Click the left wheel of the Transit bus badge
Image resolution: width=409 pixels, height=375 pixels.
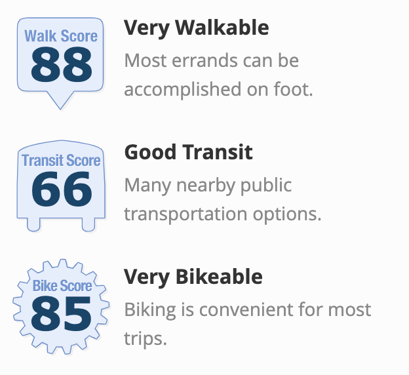tap(33, 224)
